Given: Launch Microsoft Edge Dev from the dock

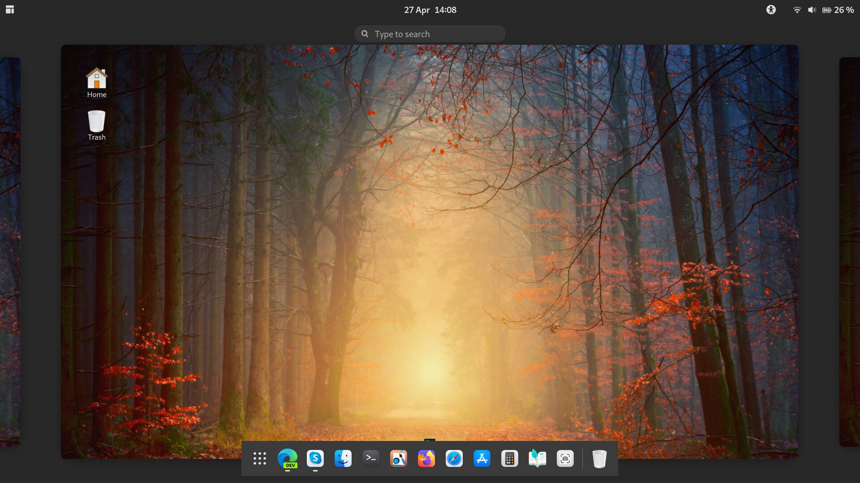Looking at the screenshot, I should pyautogui.click(x=288, y=458).
